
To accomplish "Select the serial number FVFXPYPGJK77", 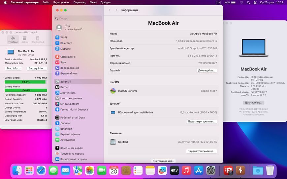I will 207,63.
